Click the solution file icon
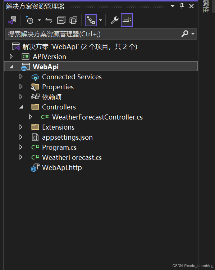Image resolution: width=215 pixels, height=270 pixels. (x=16, y=46)
